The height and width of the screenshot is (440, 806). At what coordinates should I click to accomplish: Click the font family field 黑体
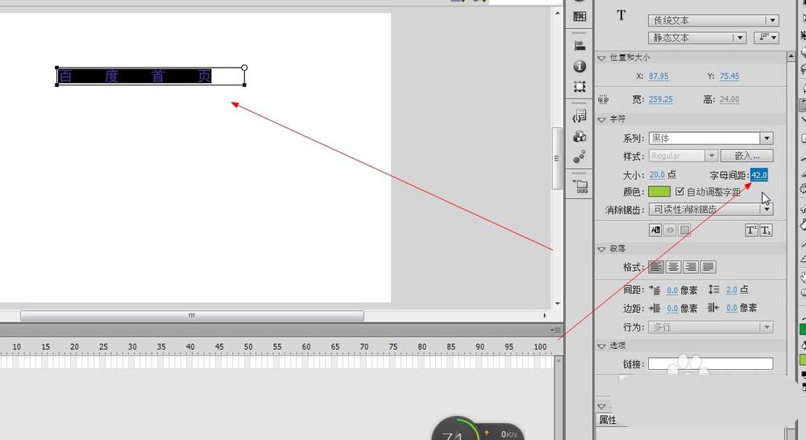pos(704,139)
